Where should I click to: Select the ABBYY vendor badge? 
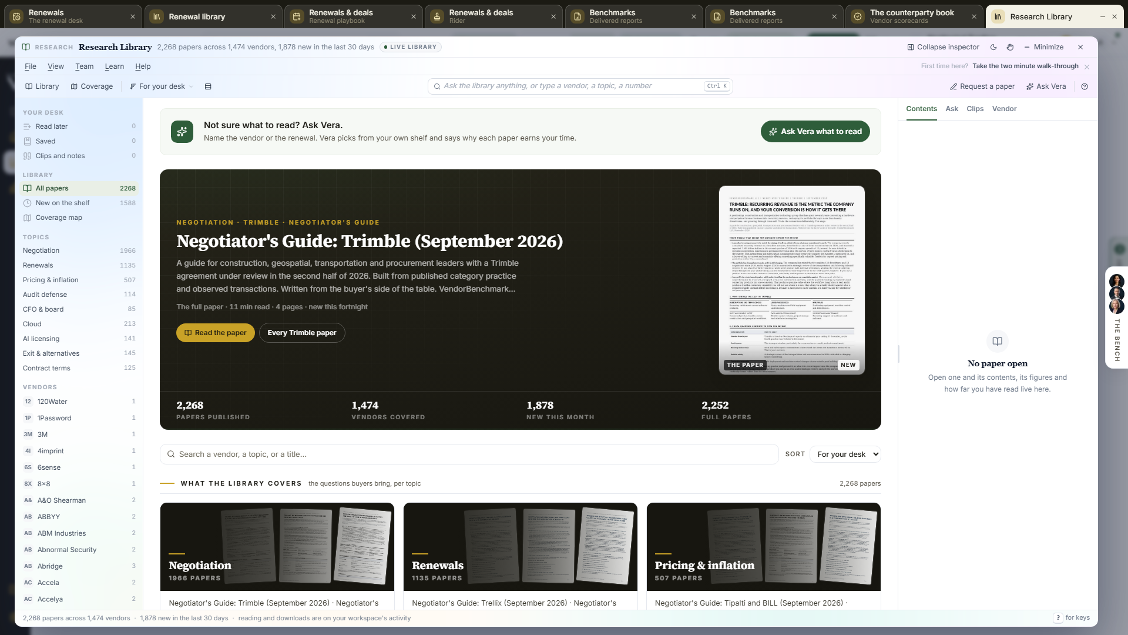click(x=28, y=517)
